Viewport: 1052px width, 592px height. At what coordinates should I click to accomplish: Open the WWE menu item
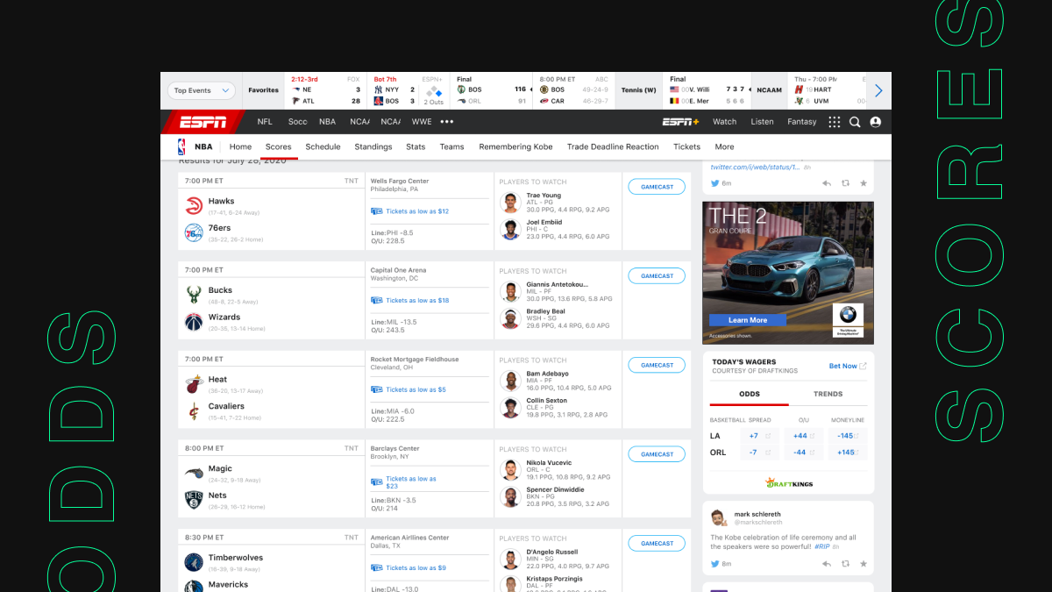pyautogui.click(x=422, y=122)
